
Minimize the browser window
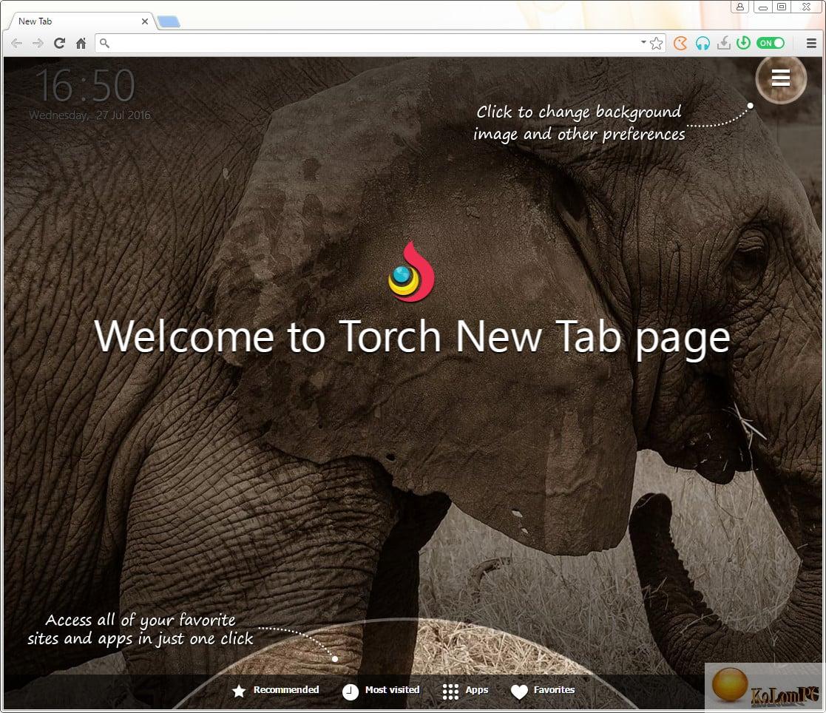(762, 7)
